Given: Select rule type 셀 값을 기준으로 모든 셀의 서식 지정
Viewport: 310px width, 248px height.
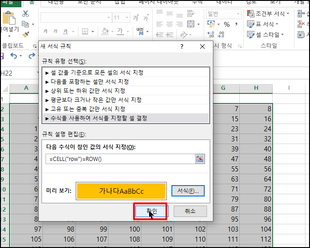Looking at the screenshot, I should click(126, 72).
